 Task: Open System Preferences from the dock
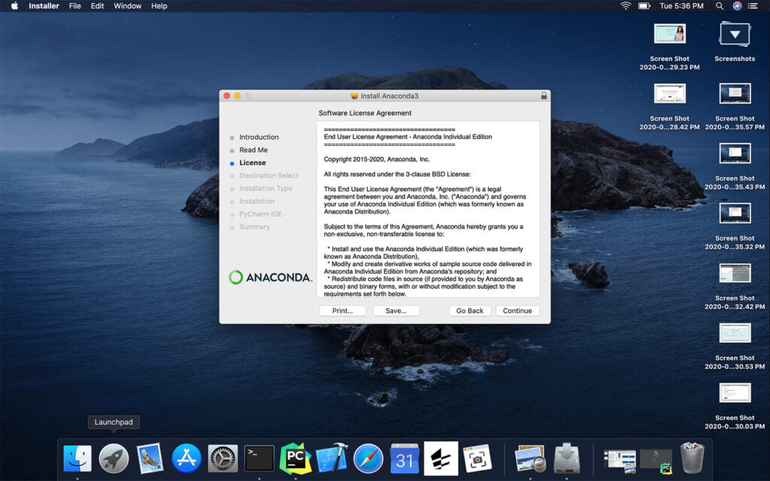[223, 459]
